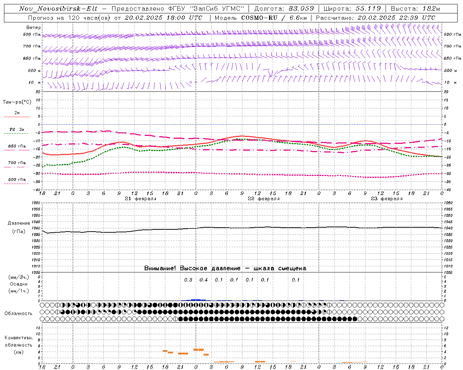This screenshot has height=370, width=463.
Task: Click the Рассчитано: 20.02.2025 22:39 UTC timestamp
Action: point(375,18)
